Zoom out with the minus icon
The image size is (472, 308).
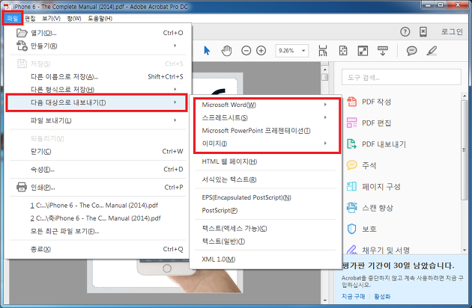tap(246, 51)
